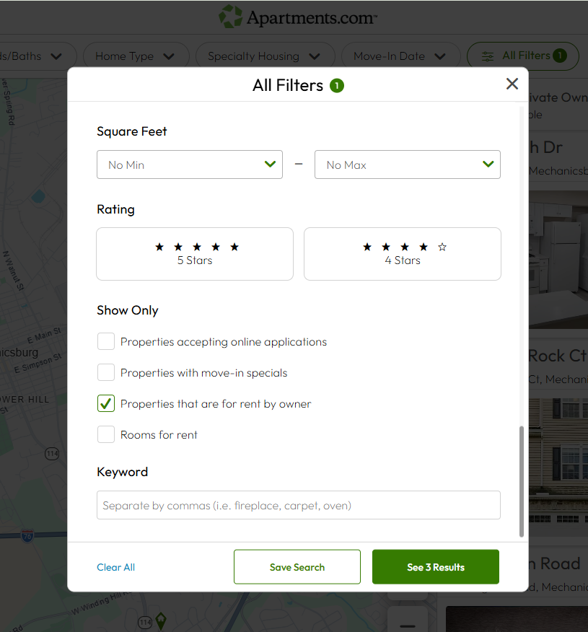The width and height of the screenshot is (588, 632).
Task: Click the green map location pin
Action: point(162,619)
